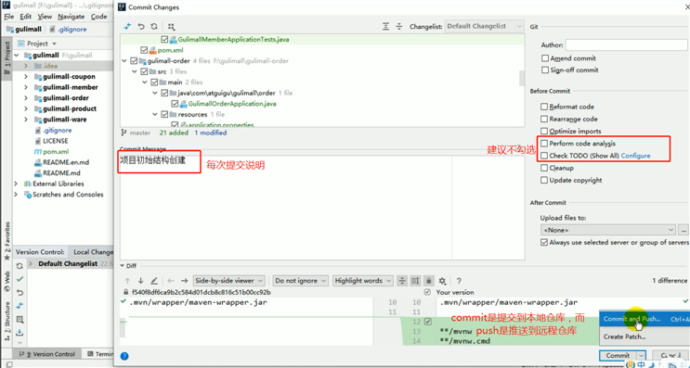This screenshot has height=368, width=690.
Task: Click the Expand All icon above file tree
Action: (385, 26)
